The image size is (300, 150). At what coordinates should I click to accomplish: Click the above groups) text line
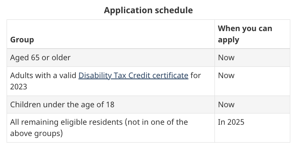[x=37, y=134]
